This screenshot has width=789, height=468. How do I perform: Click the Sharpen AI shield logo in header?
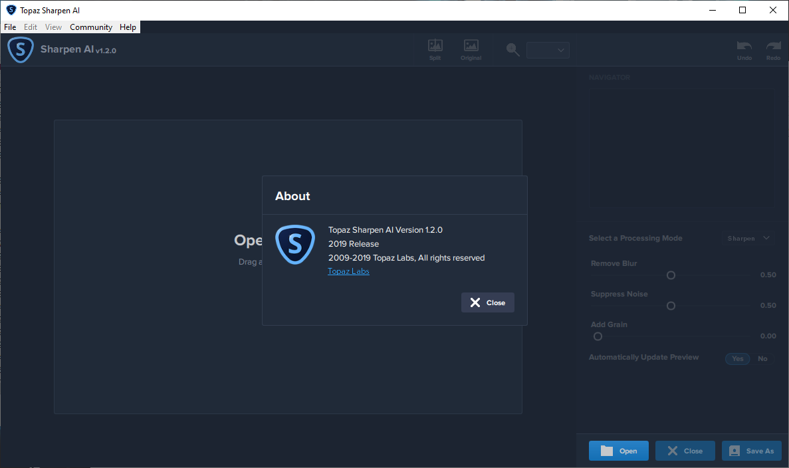(21, 50)
